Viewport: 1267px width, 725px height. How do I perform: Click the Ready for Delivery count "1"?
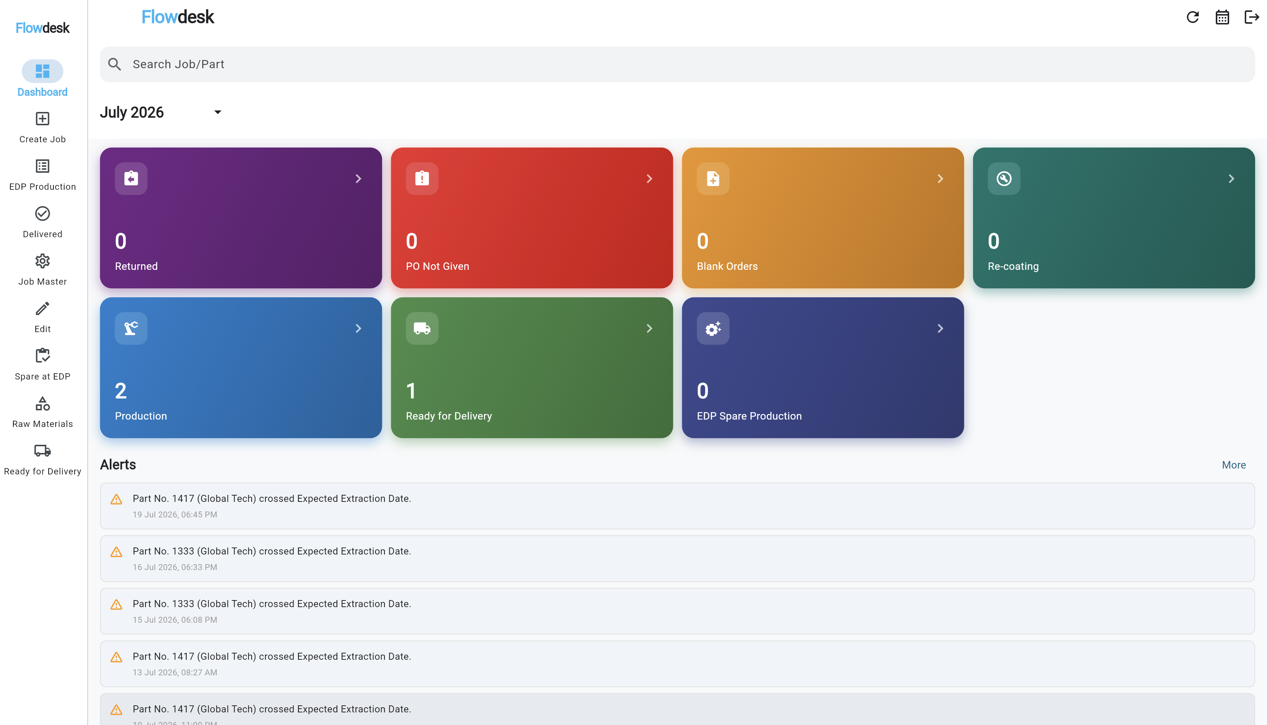(411, 391)
